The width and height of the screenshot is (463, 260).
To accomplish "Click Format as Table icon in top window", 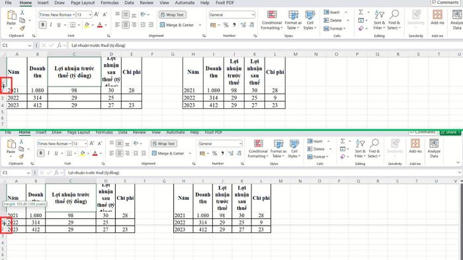I will [x=293, y=15].
